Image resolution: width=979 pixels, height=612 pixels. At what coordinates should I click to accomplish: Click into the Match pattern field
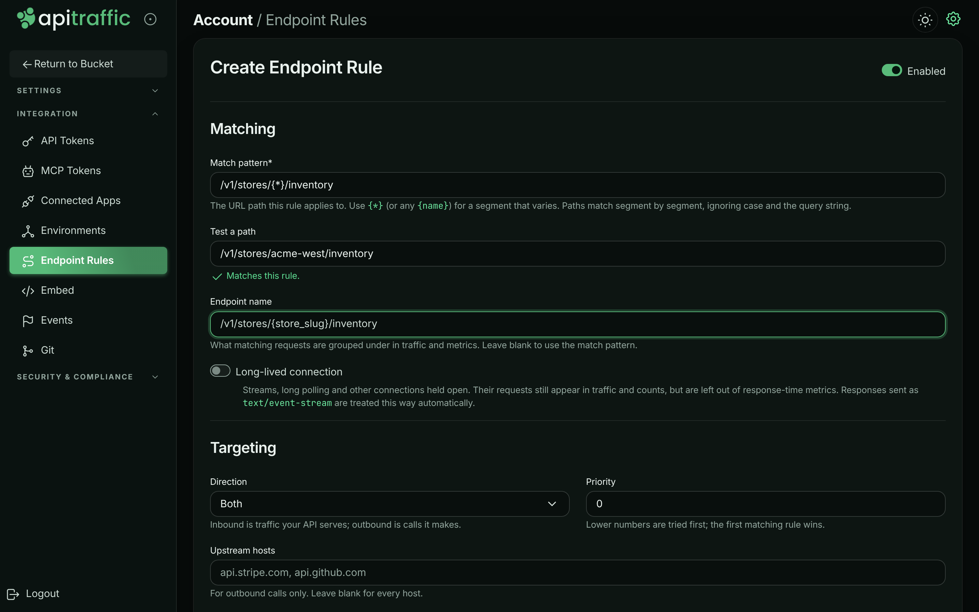[578, 185]
